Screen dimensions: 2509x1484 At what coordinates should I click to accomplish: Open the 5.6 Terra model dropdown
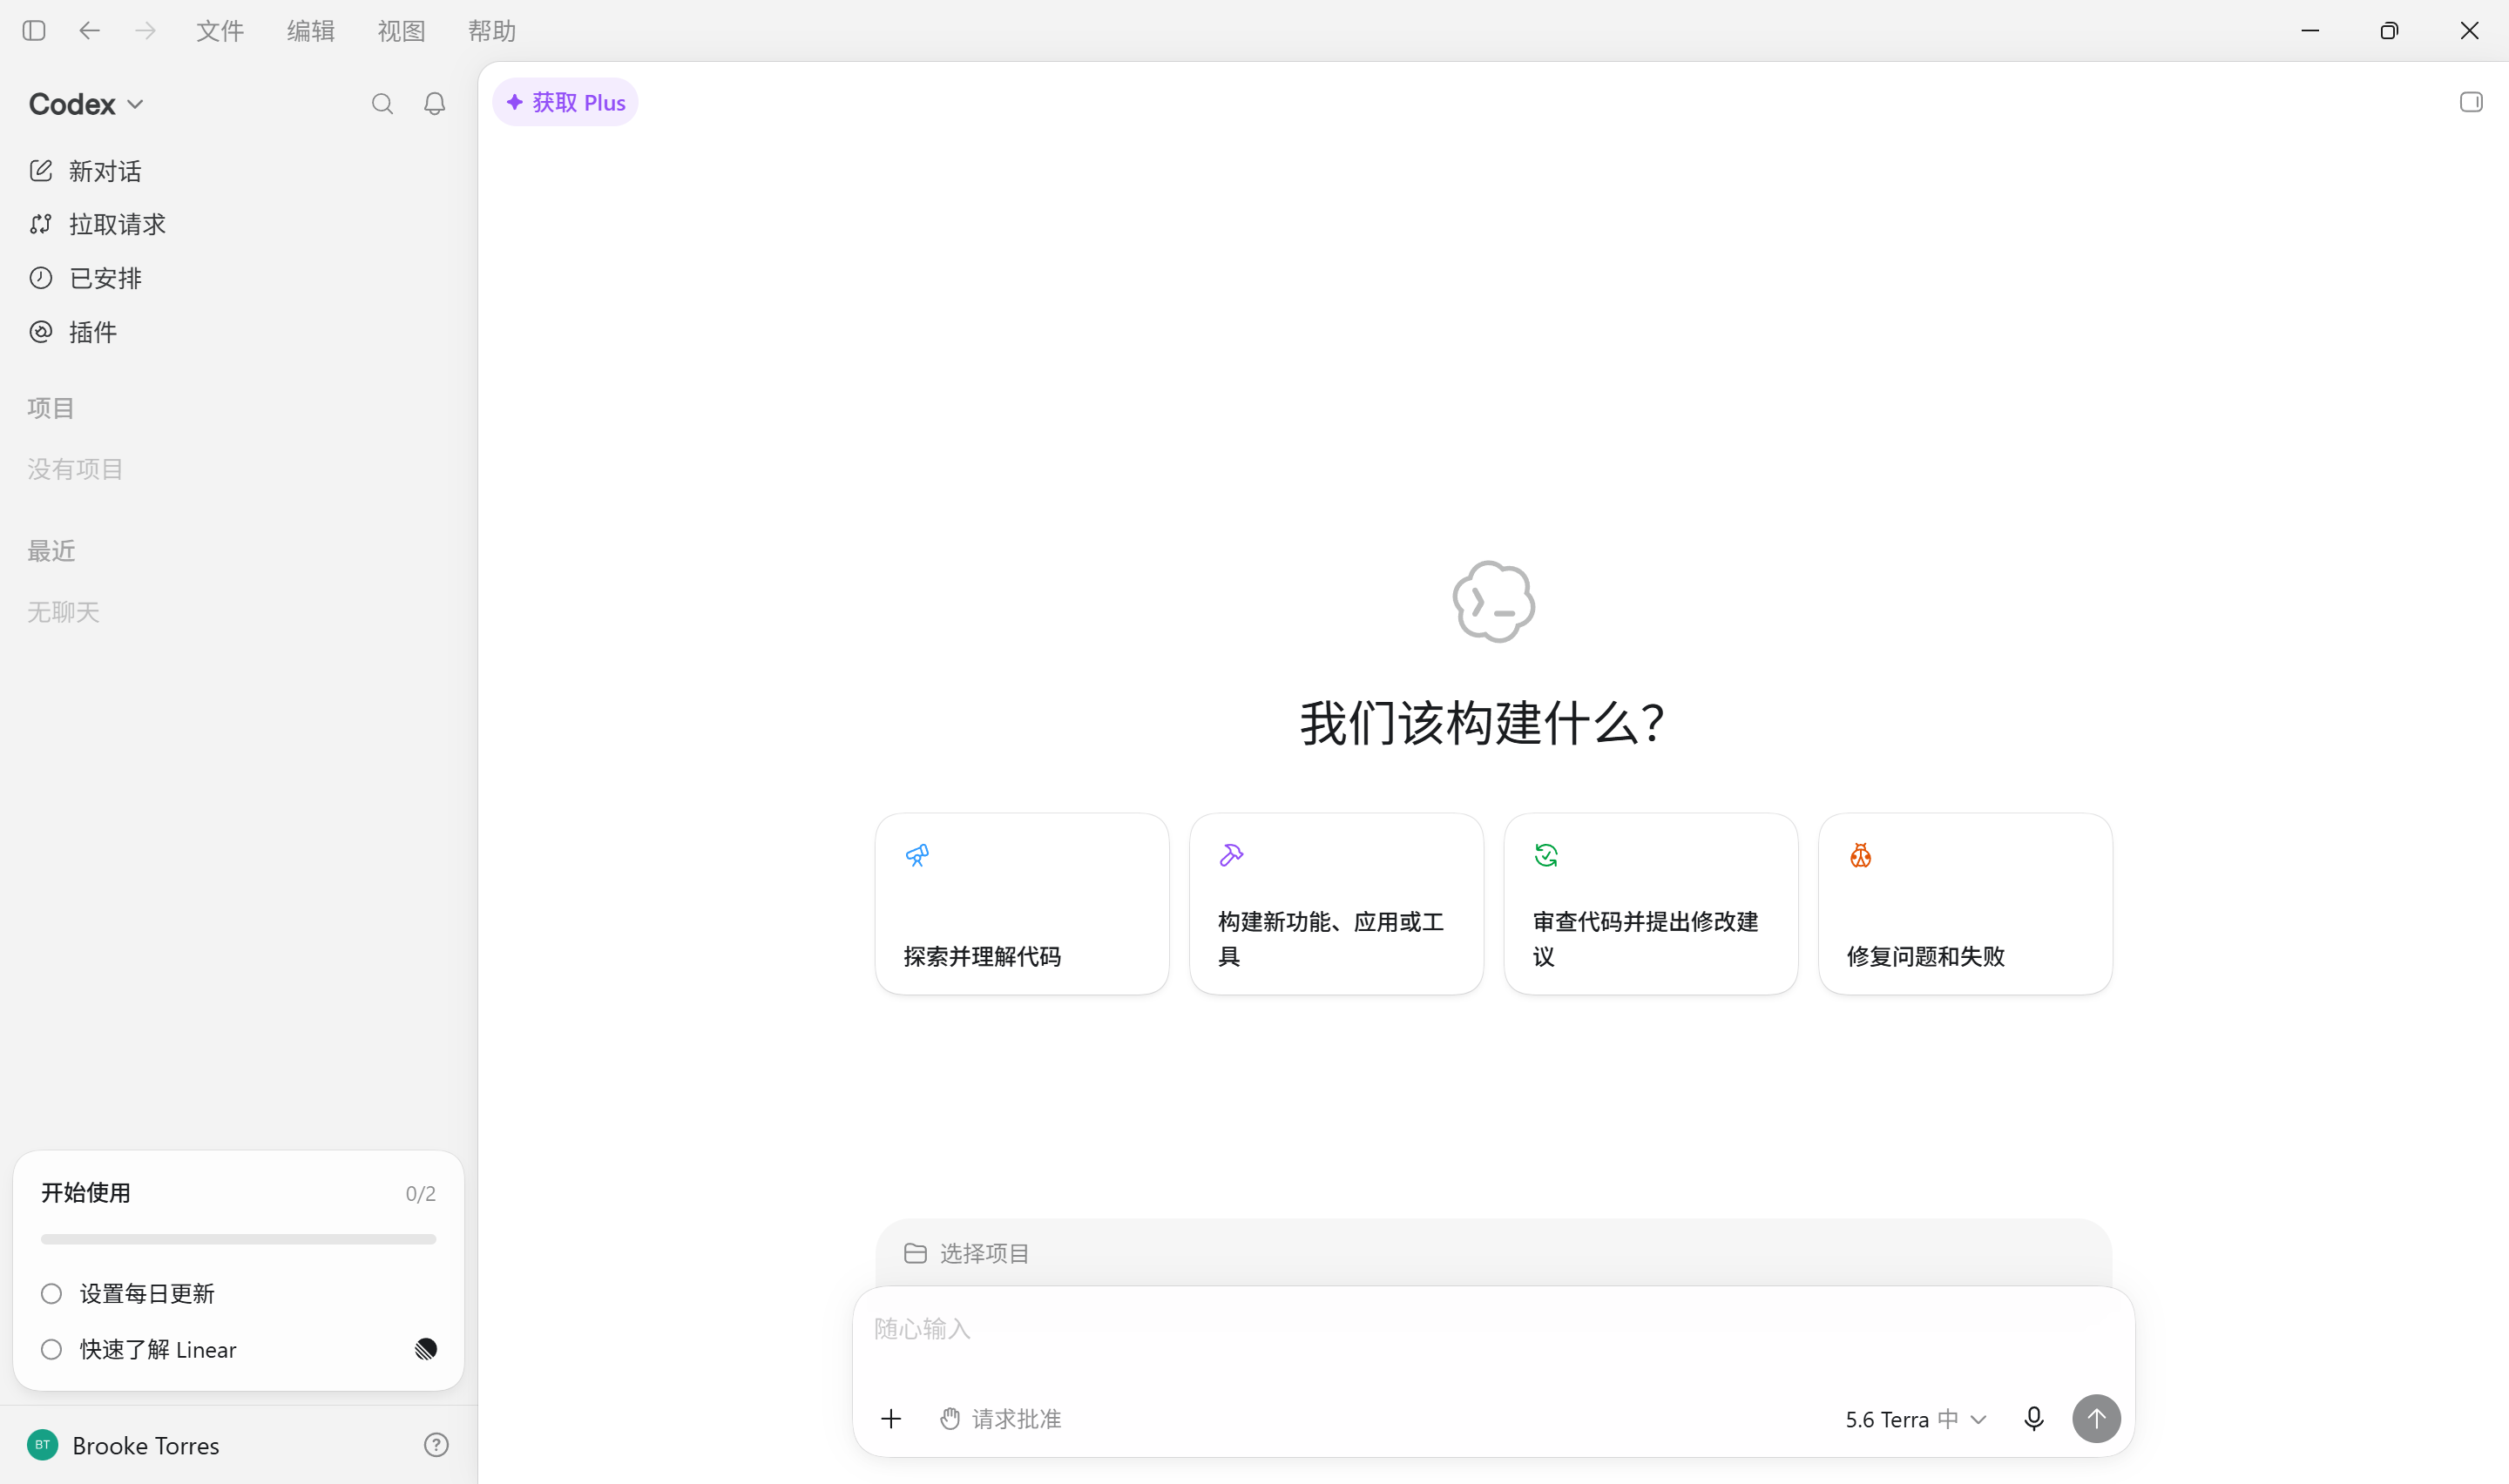(x=1915, y=1419)
